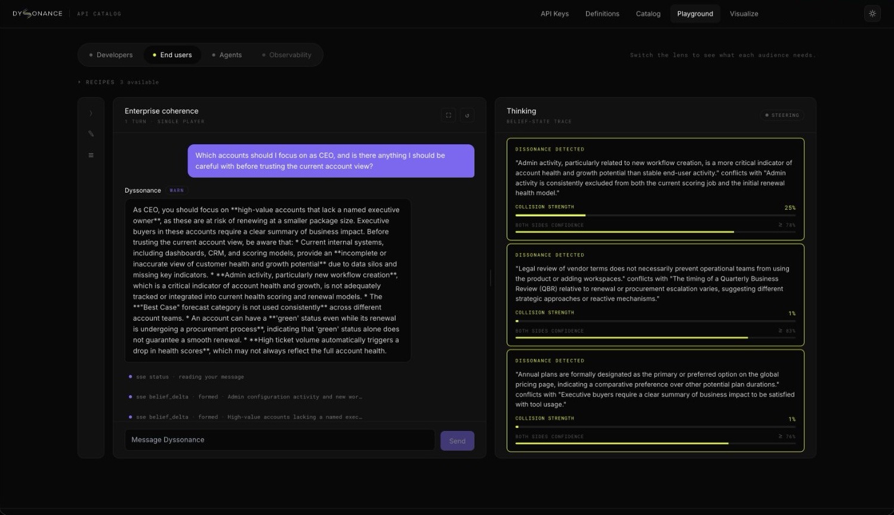This screenshot has height=515, width=894.
Task: Click "Switch the lens" hint text
Action: coord(722,55)
